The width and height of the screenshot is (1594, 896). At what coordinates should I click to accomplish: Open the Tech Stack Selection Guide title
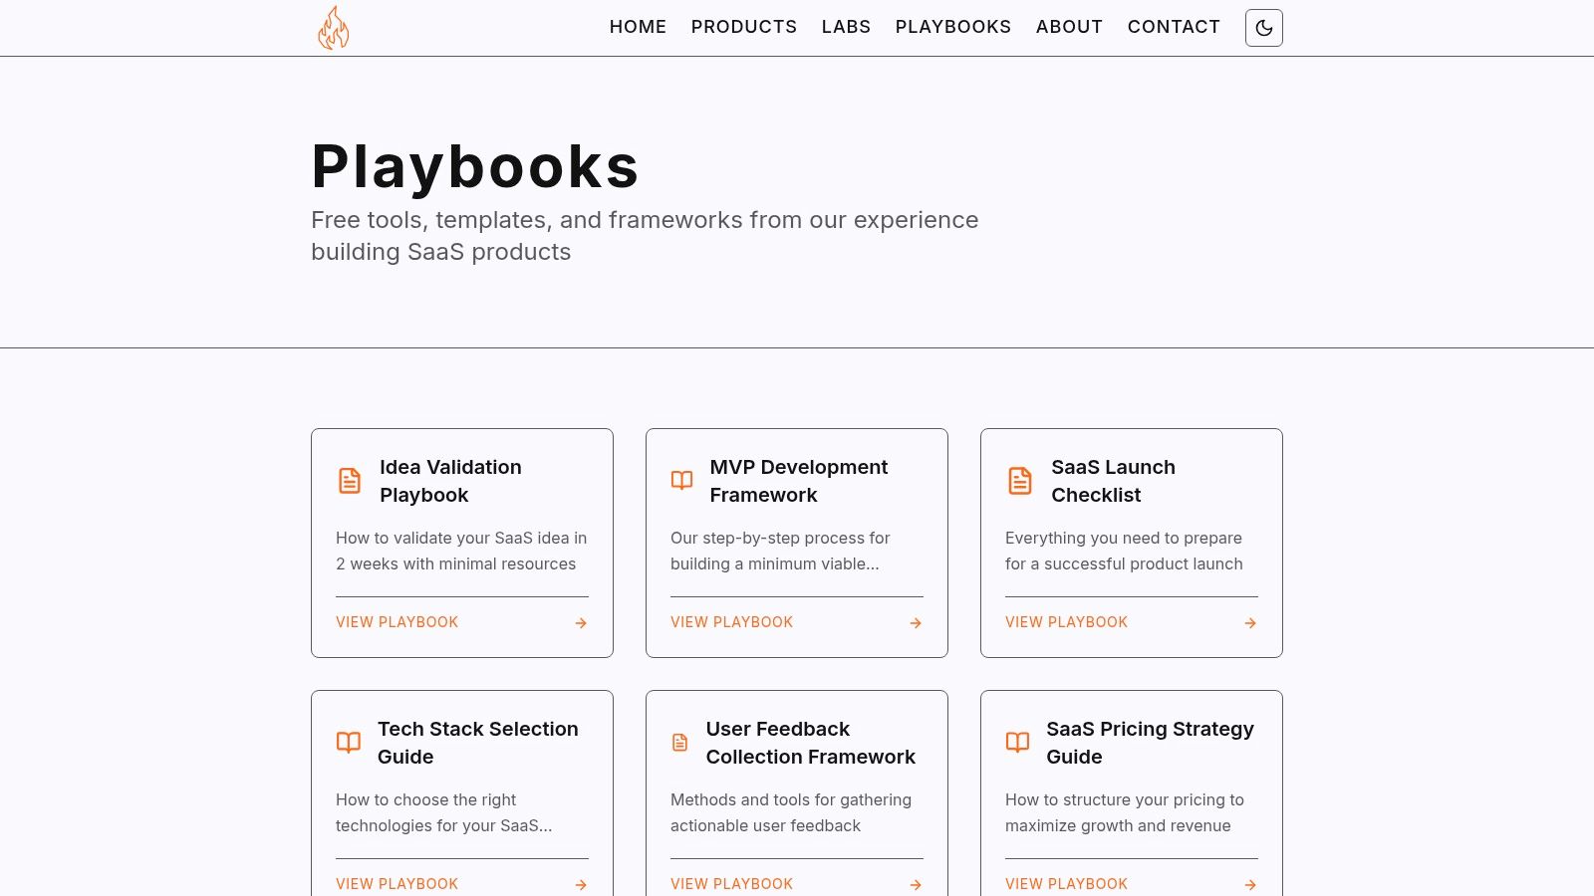[478, 743]
